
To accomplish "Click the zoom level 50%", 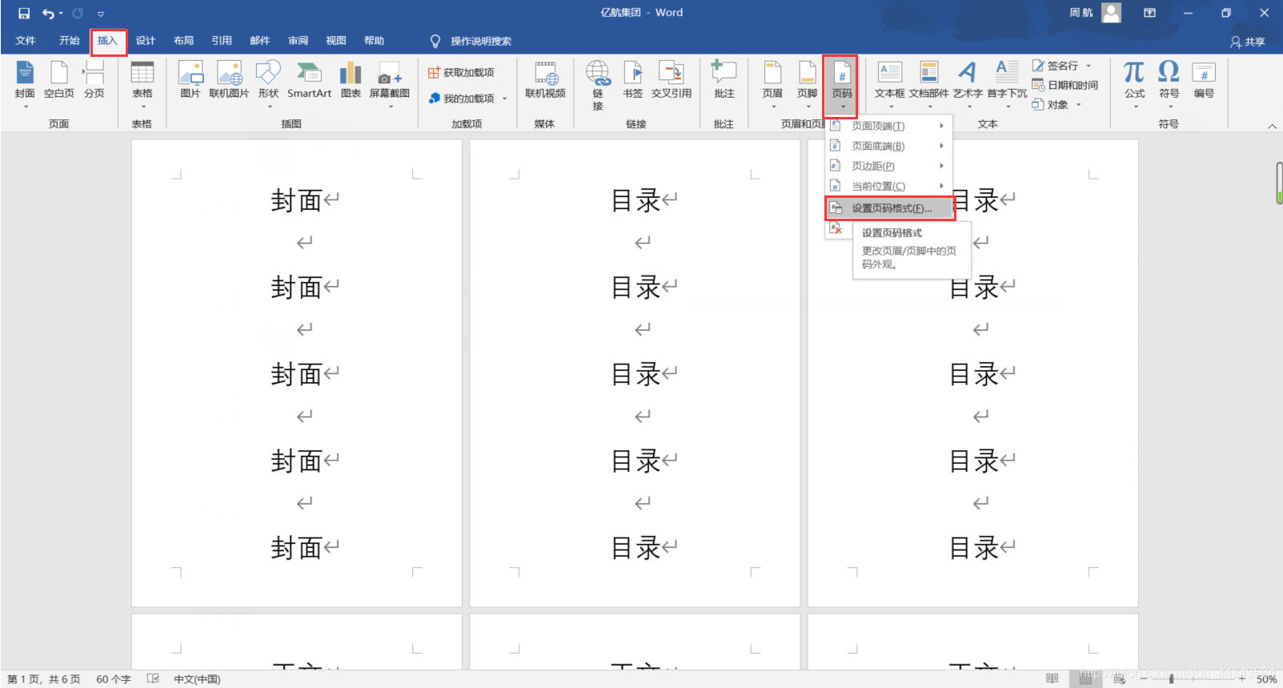I will point(1266,679).
